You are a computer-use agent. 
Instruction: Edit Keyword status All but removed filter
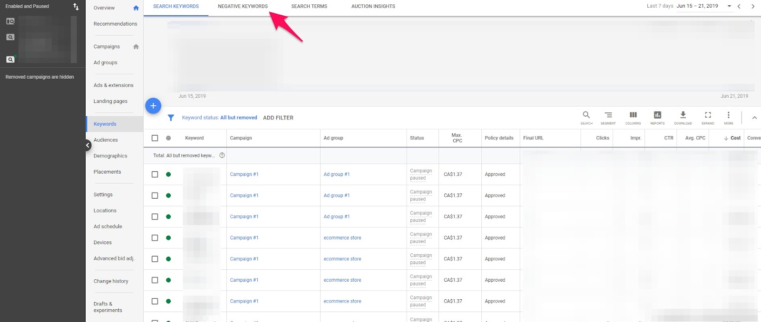click(x=219, y=118)
